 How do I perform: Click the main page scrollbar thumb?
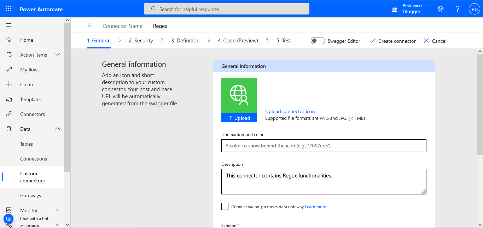click(x=480, y=104)
